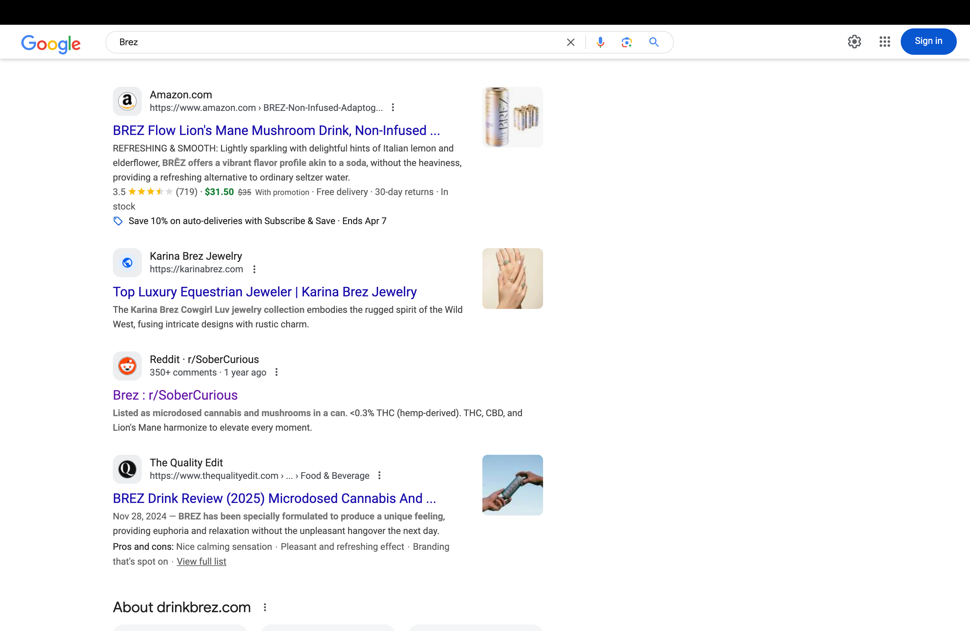Viewport: 970px width, 631px height.
Task: Open more options for Quality Edit result
Action: click(379, 475)
